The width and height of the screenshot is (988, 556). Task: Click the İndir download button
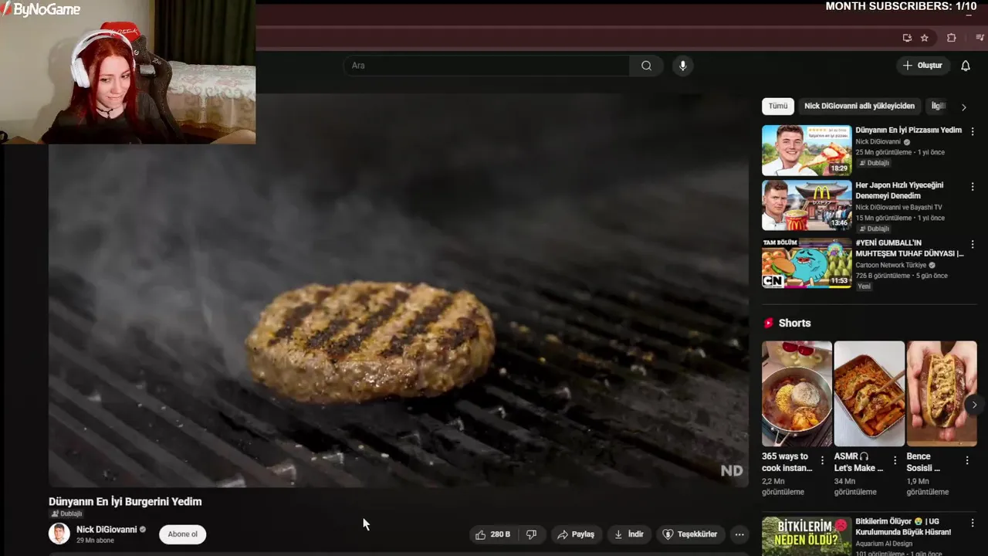(x=629, y=534)
